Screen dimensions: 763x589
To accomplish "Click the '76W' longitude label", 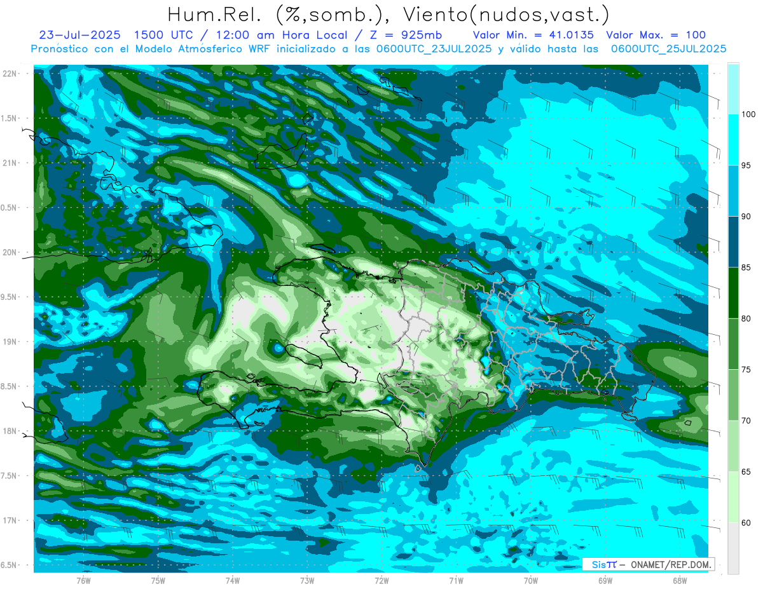I will click(x=83, y=580).
